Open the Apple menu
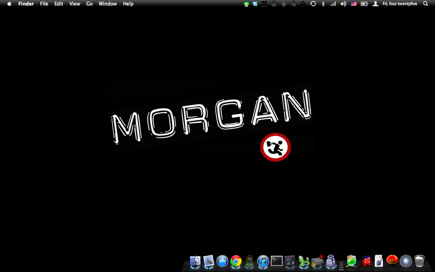Viewport: 435px width, 272px height. (10, 4)
